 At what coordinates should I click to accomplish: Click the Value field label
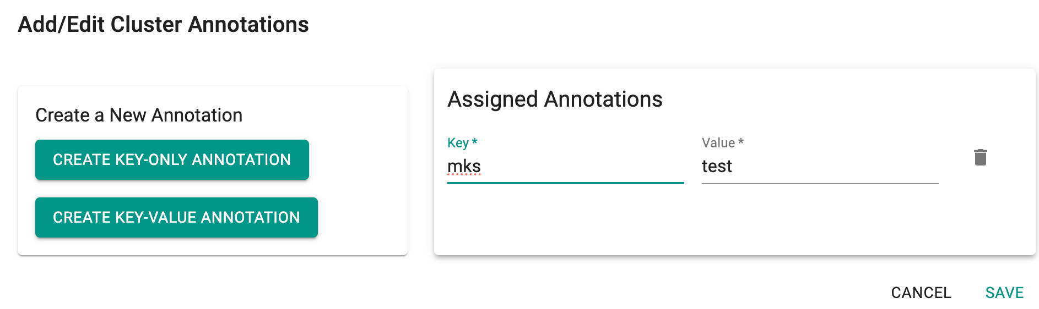(x=718, y=143)
